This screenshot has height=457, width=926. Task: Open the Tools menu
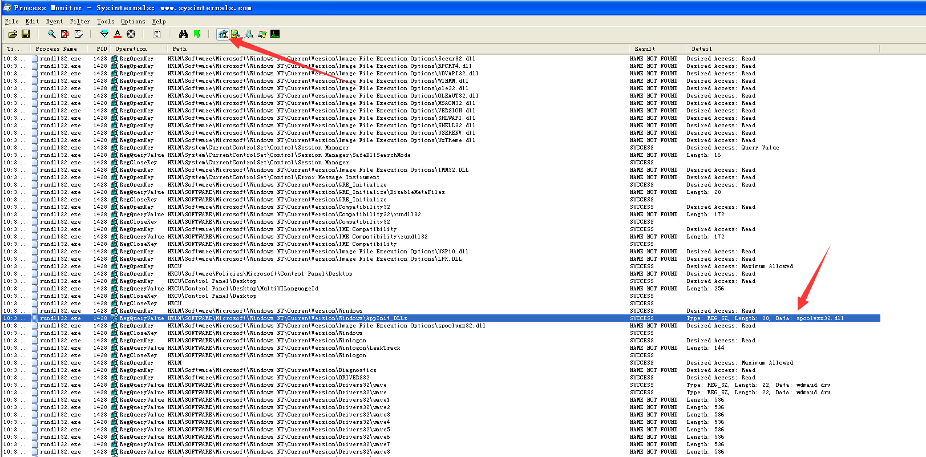106,21
